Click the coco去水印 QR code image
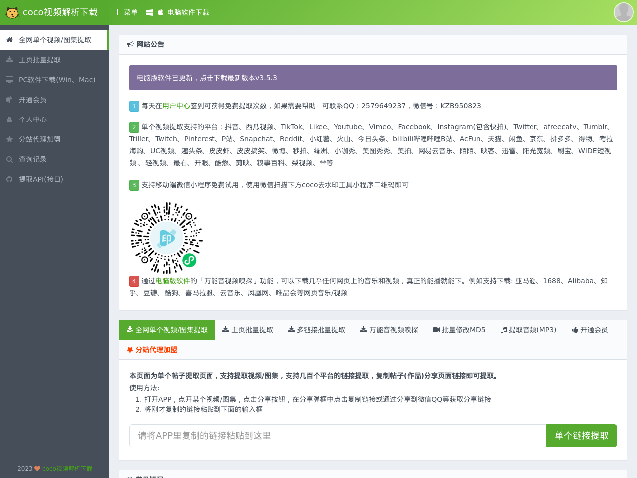 (167, 238)
